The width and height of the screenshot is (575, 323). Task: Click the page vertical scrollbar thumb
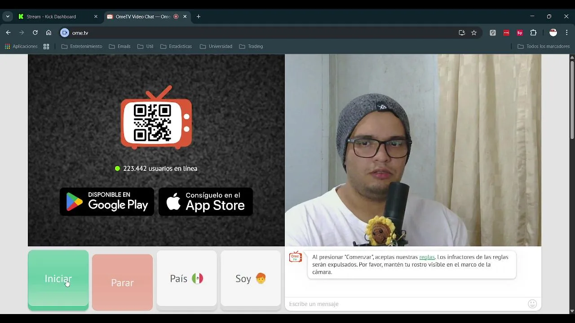[572, 100]
